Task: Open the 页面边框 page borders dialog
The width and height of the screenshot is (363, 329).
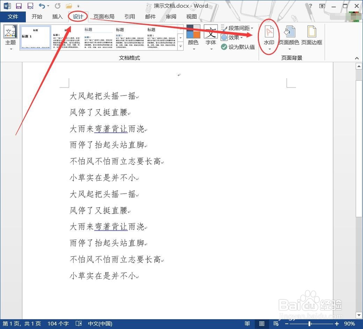Action: [x=311, y=35]
